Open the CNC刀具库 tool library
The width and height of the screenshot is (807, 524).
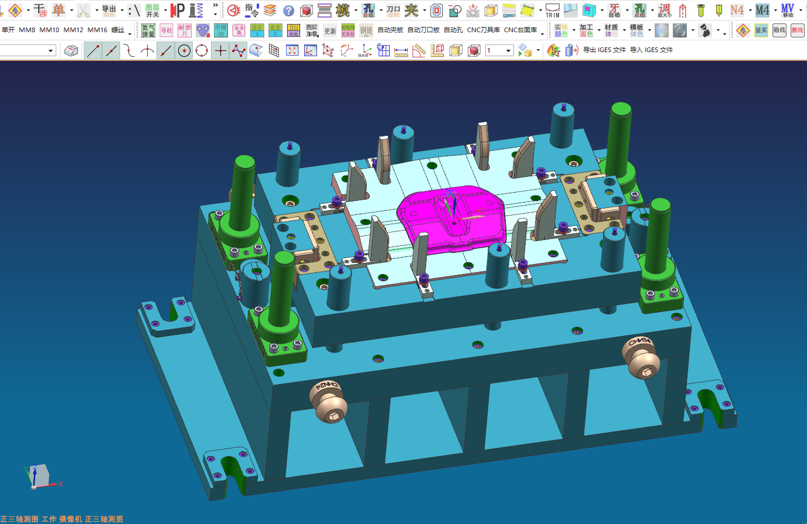point(483,30)
